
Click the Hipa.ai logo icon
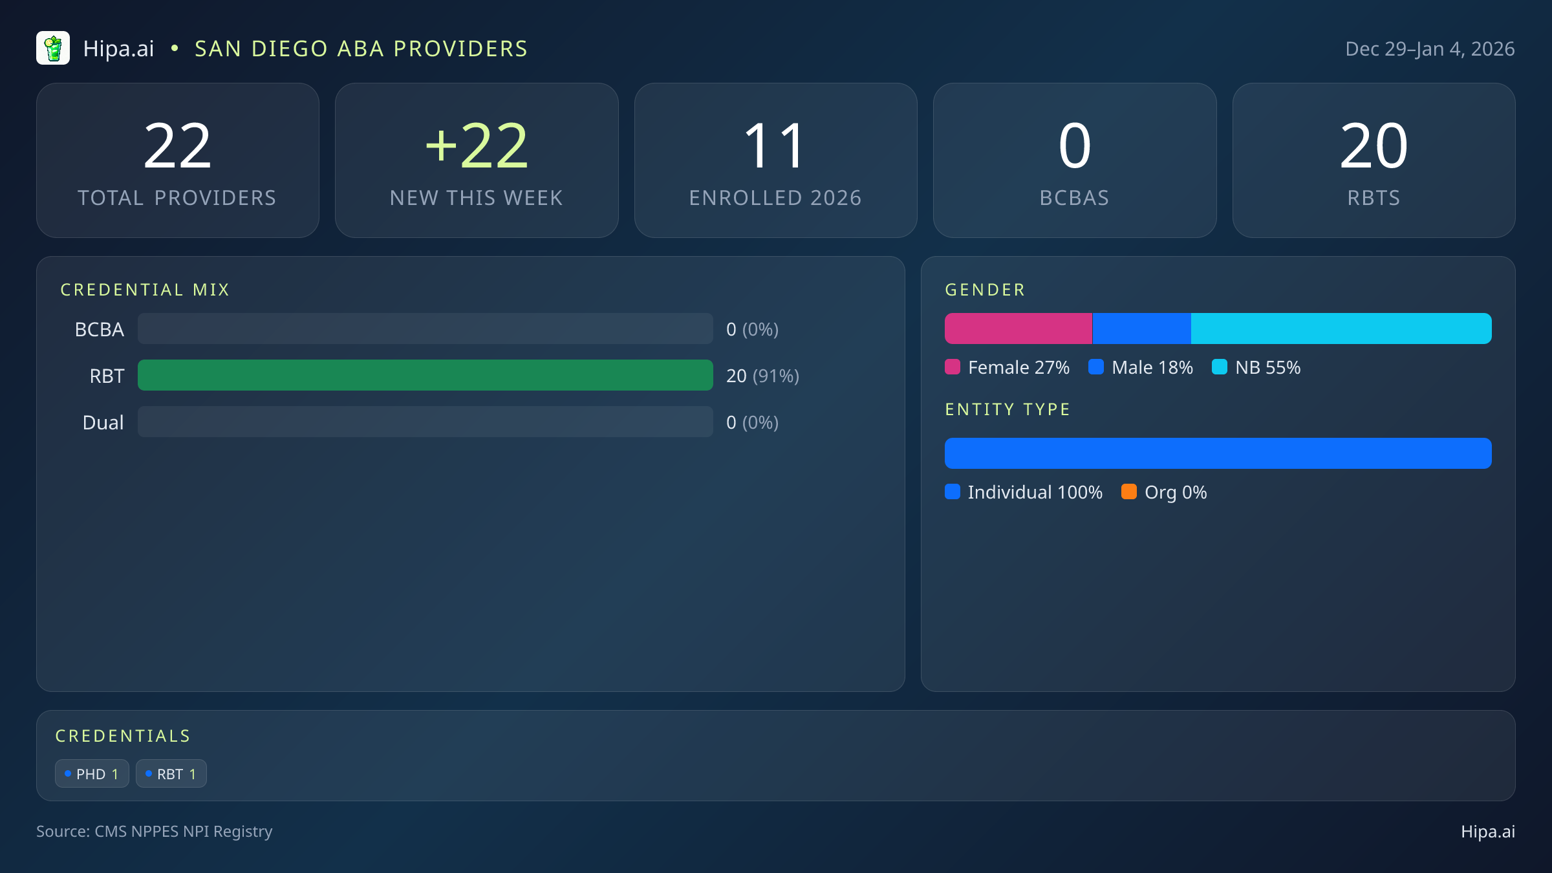(x=54, y=48)
